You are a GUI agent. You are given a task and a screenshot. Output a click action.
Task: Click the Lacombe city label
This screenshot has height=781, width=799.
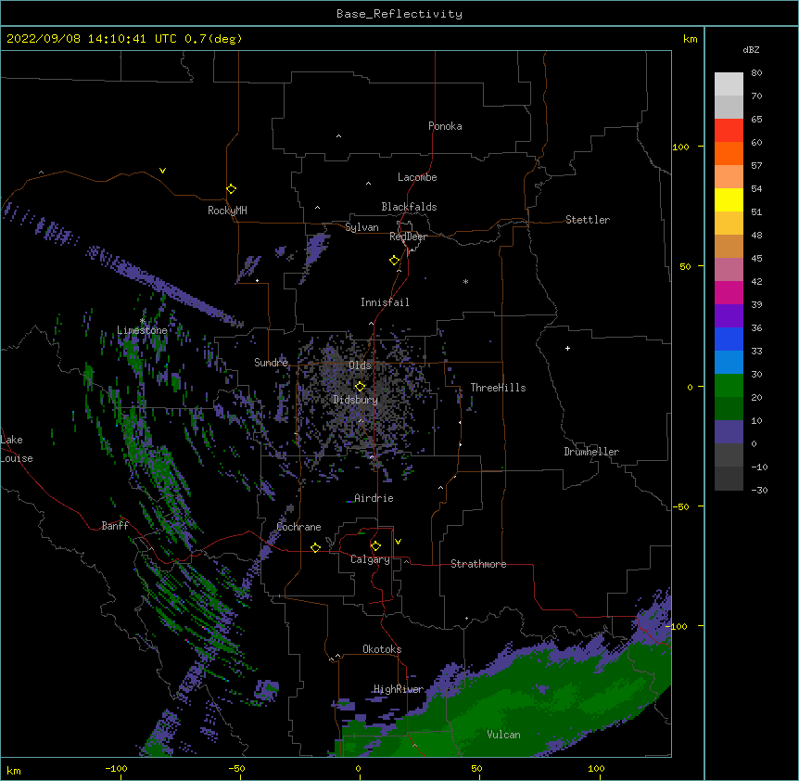pos(417,177)
